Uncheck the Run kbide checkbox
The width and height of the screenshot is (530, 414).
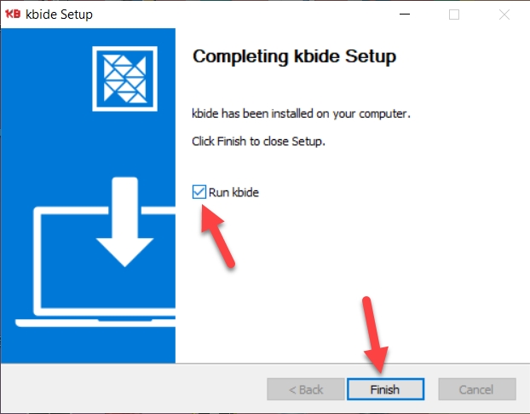tap(199, 192)
